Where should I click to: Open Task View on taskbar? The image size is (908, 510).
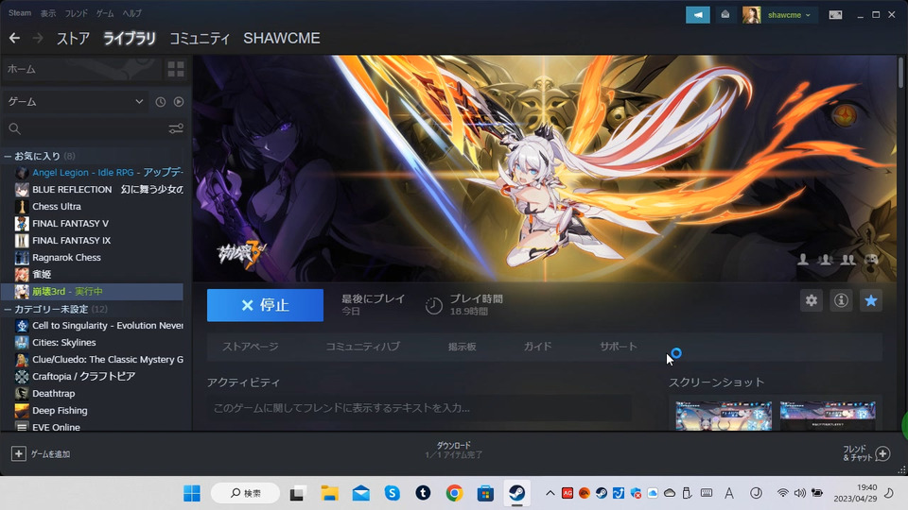[298, 493]
